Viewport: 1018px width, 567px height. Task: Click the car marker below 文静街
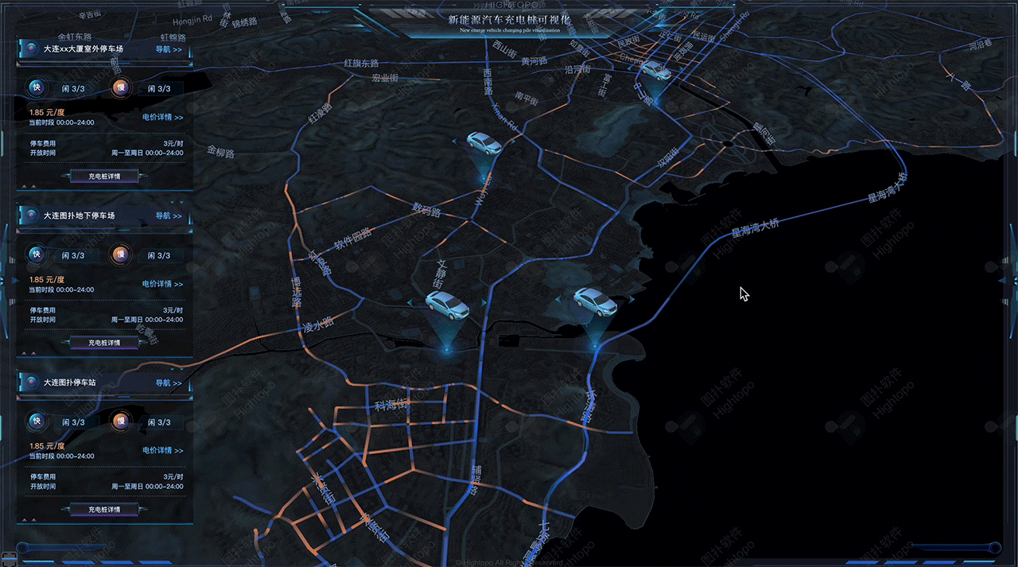pos(447,305)
